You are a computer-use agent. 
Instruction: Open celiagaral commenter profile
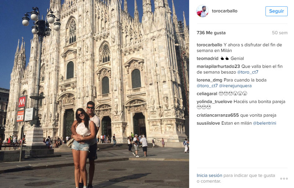click(207, 93)
